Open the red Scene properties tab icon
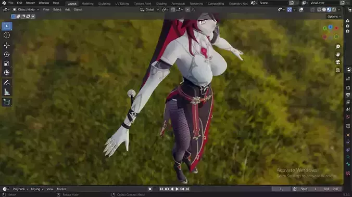This screenshot has width=352, height=197. pos(348,117)
